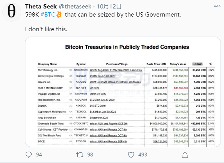Viewport: 224px width, 163px height.
Task: Click the Grayscale Bitcoin Trust row
Action: (126, 124)
